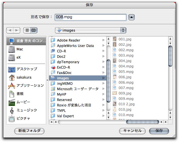The width and height of the screenshot is (179, 142).
Task: Select the 010.jpg file name
Action: pos(125,110)
